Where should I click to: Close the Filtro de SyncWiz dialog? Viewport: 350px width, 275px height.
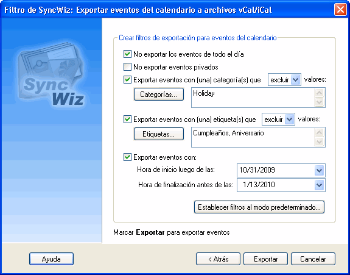[340, 10]
